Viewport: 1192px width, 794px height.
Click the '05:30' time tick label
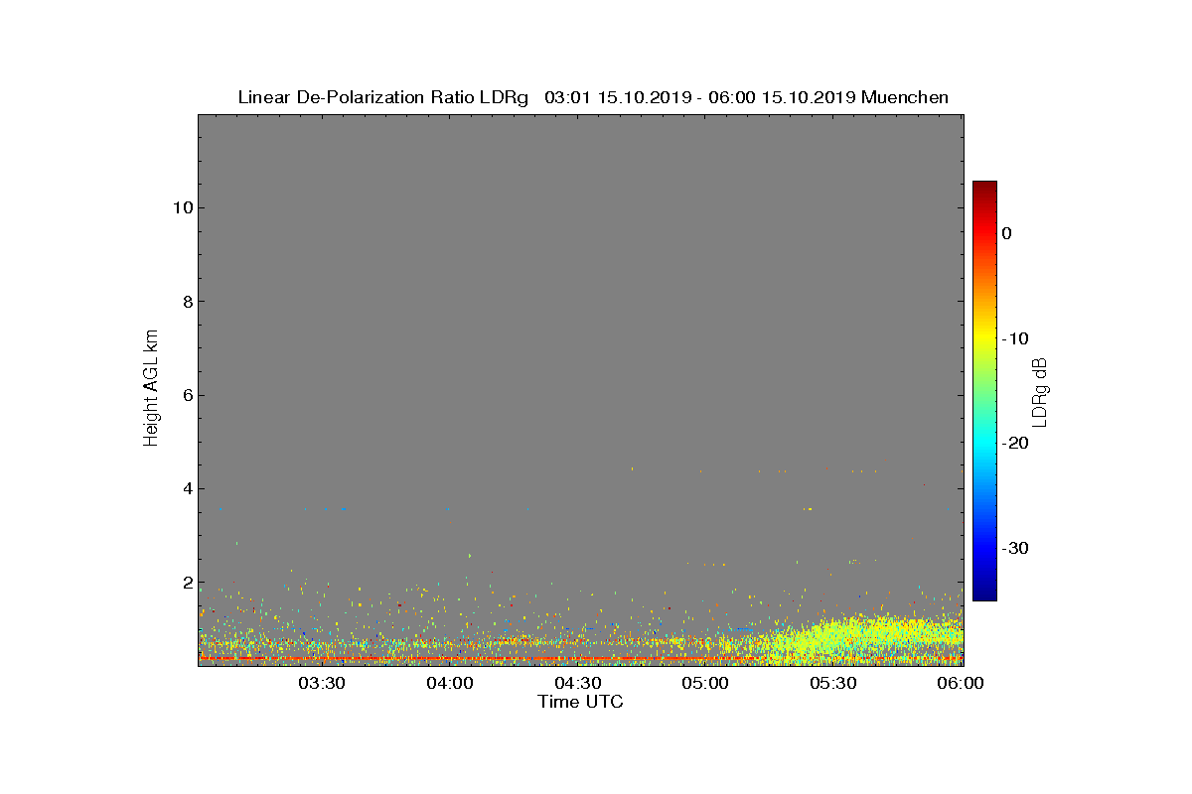coord(834,684)
